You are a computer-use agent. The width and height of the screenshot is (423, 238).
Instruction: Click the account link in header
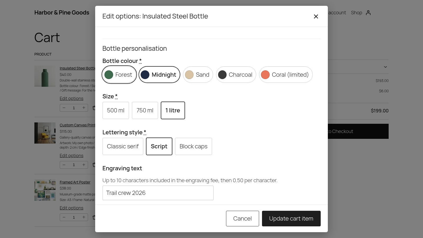(337, 12)
